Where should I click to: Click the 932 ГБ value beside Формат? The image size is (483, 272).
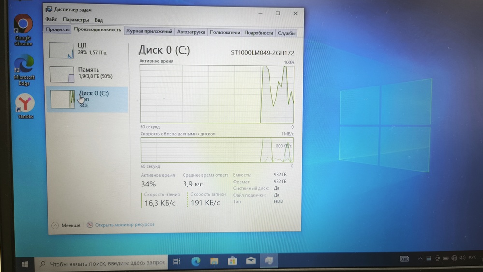click(280, 182)
